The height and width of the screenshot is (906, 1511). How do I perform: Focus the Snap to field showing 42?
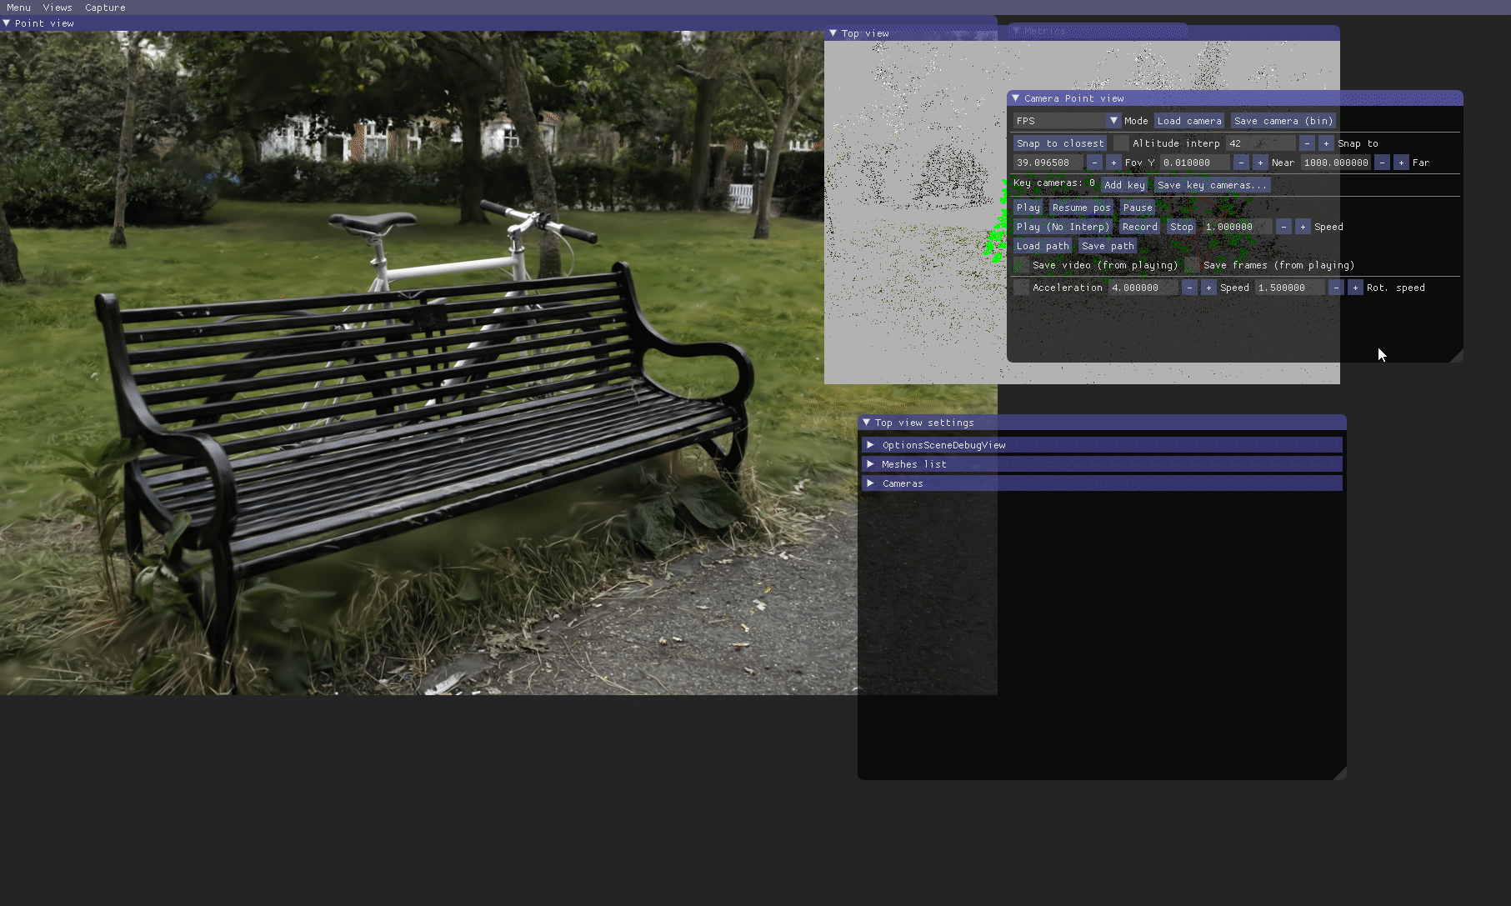coord(1261,143)
